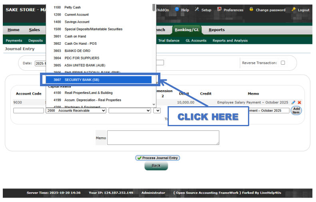Click the Change password lock icon

[x=251, y=10]
